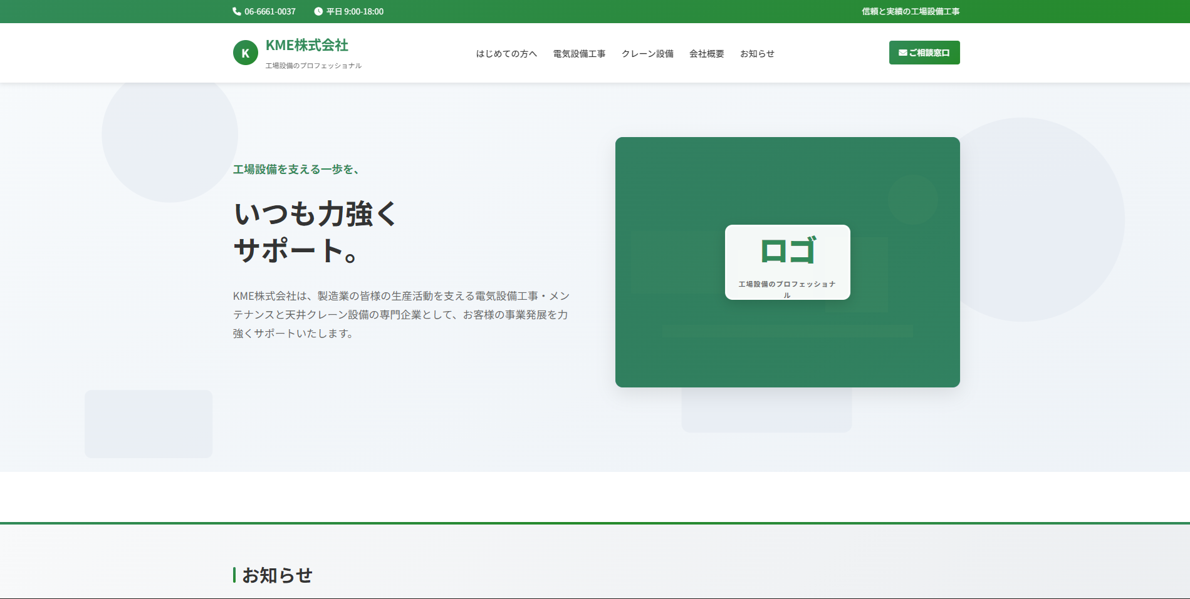This screenshot has width=1190, height=599.
Task: Select お知らせ in the navigation bar
Action: [757, 54]
